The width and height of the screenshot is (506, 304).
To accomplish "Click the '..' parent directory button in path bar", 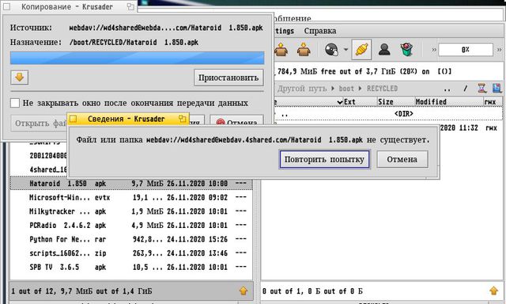I will (x=447, y=89).
